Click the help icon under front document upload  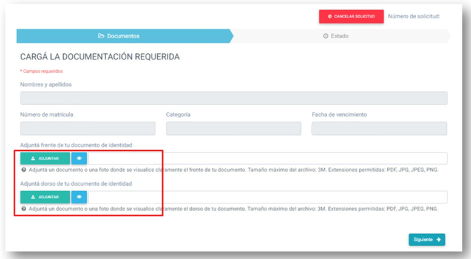[23, 170]
